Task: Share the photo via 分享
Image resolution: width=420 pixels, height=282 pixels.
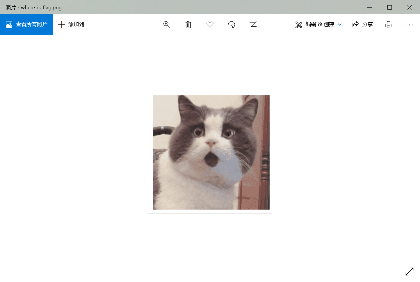Action: (x=362, y=25)
